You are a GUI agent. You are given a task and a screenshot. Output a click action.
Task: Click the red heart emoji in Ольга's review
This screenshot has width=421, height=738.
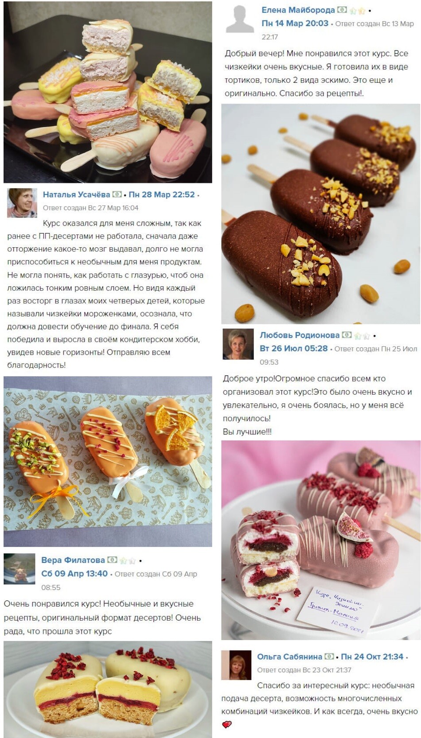[227, 725]
